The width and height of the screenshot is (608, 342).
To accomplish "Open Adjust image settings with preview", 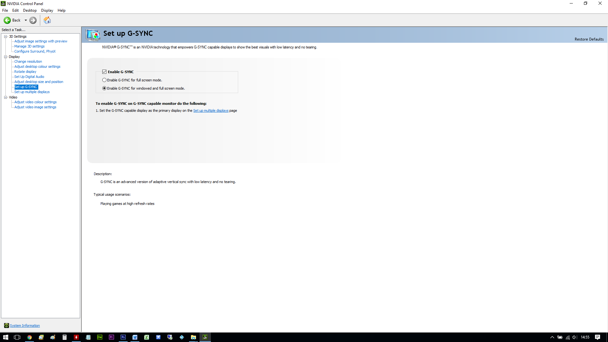I will point(41,41).
